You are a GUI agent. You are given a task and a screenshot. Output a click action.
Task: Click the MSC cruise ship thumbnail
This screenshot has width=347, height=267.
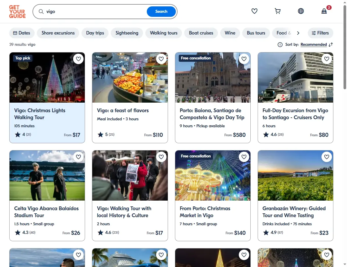(295, 78)
